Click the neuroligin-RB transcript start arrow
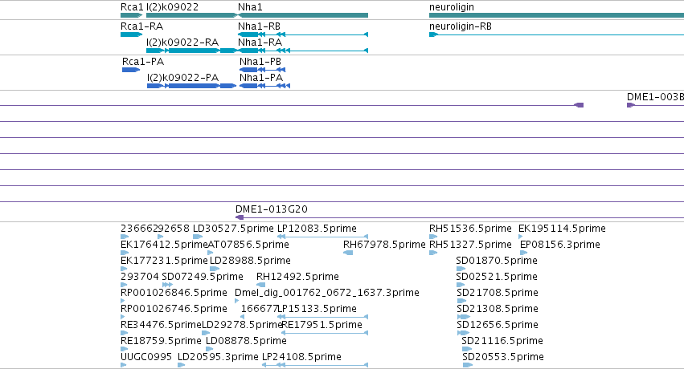The image size is (684, 369). click(x=433, y=34)
